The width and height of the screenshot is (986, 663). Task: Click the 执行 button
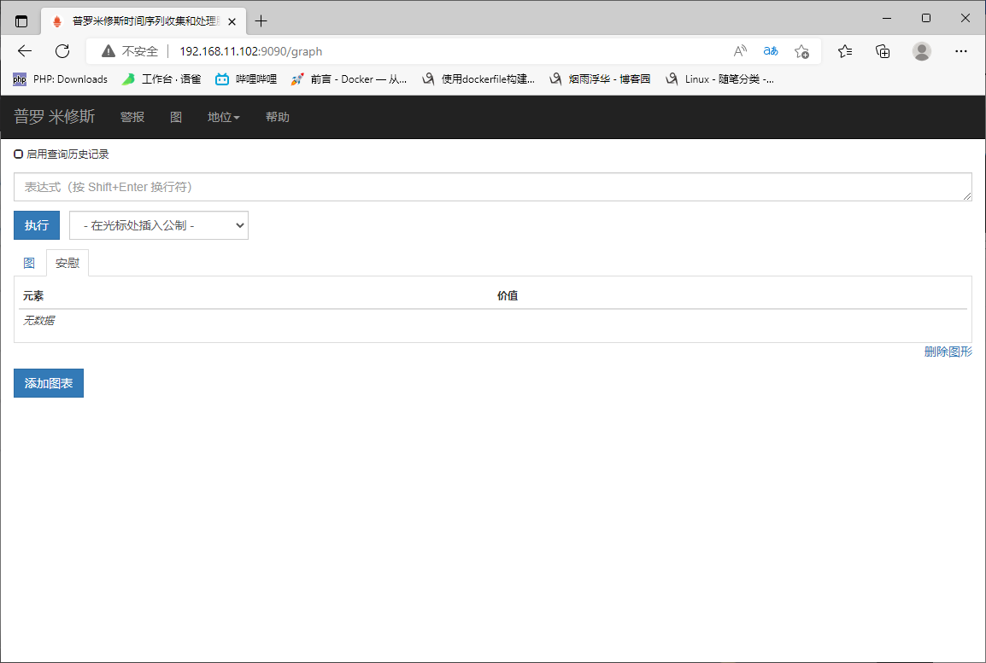coord(37,225)
